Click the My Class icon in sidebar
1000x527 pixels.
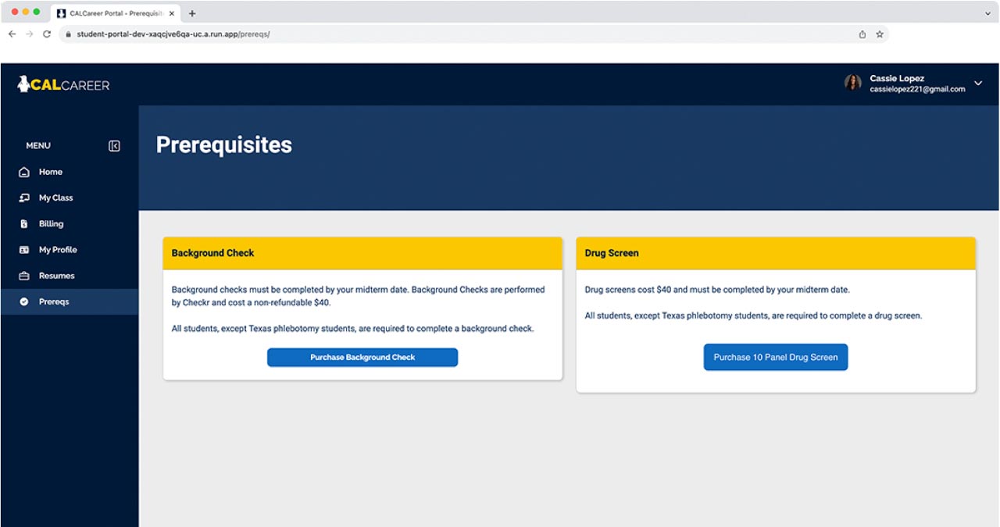24,198
